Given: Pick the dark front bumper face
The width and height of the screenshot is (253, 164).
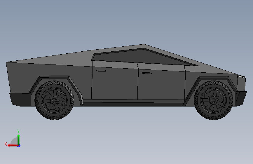Looking at the screenshot, I should [241, 98].
